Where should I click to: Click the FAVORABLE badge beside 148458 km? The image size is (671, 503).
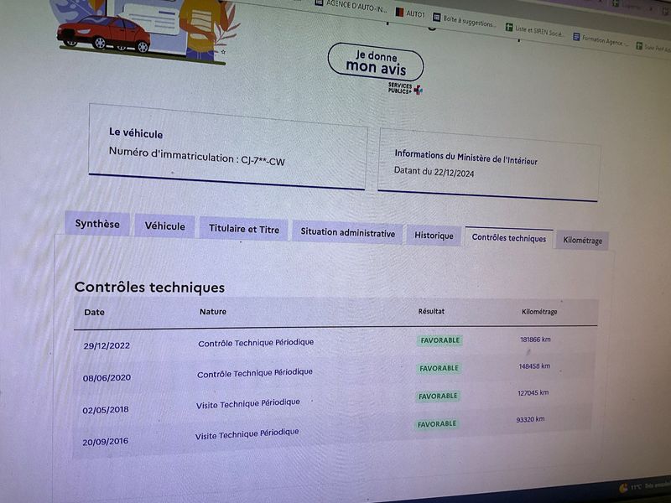439,368
